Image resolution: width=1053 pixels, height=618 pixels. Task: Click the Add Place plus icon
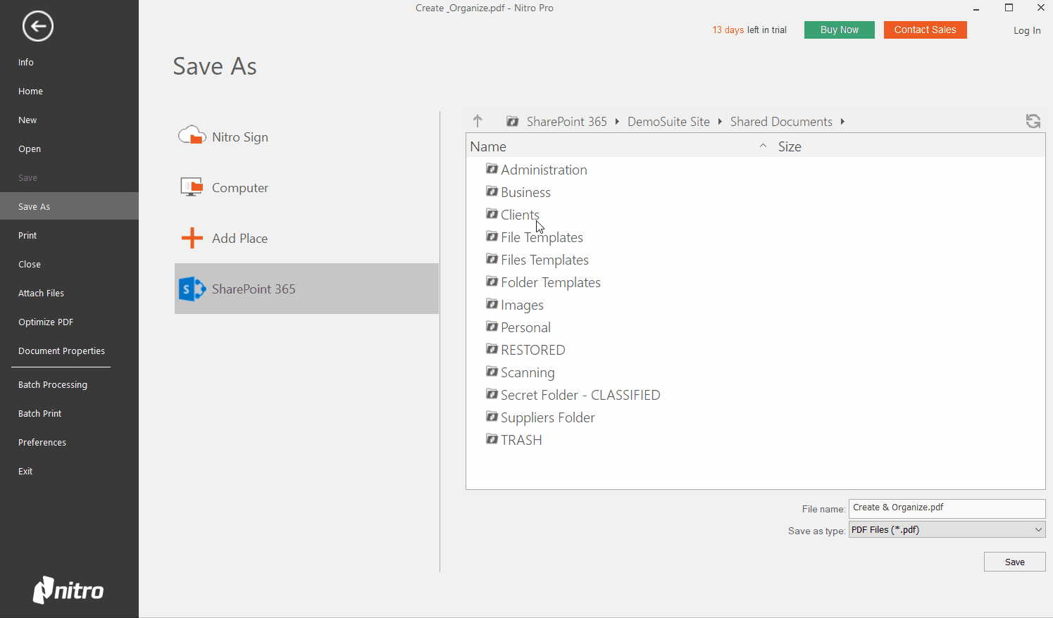pyautogui.click(x=192, y=238)
